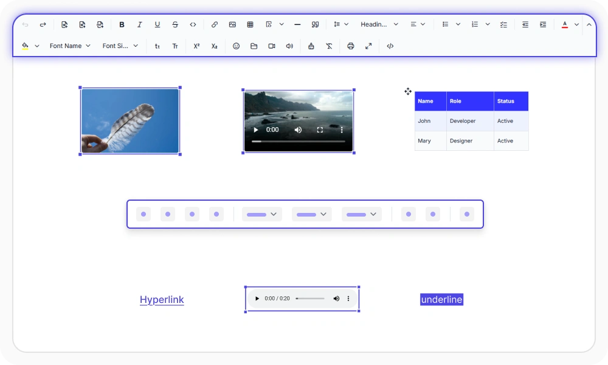The height and width of the screenshot is (365, 608).
Task: Mute the video's volume
Action: 298,130
